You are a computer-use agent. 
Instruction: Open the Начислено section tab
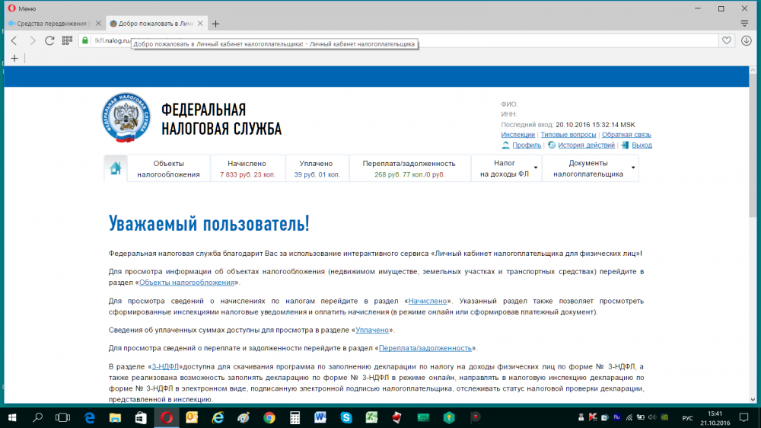click(247, 168)
